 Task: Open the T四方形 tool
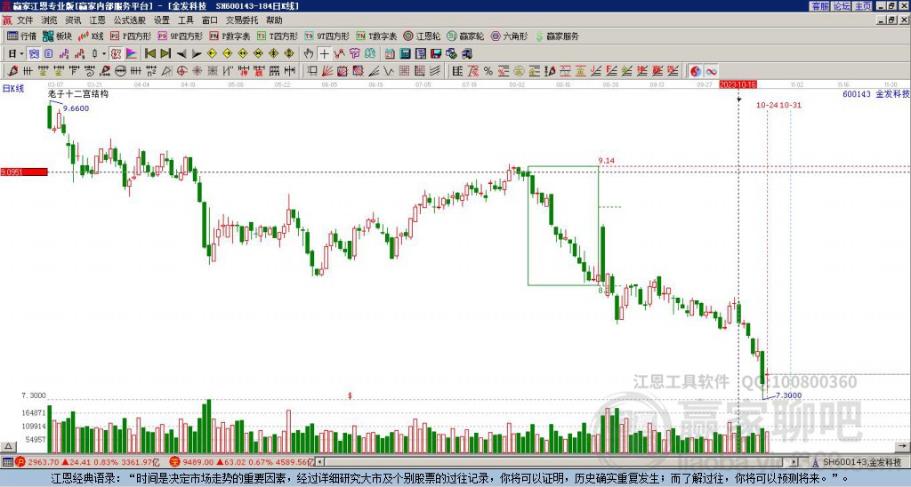(x=278, y=36)
